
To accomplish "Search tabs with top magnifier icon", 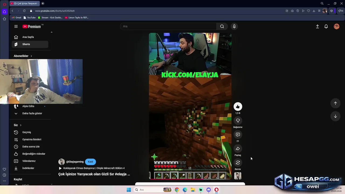I will coord(322,4).
